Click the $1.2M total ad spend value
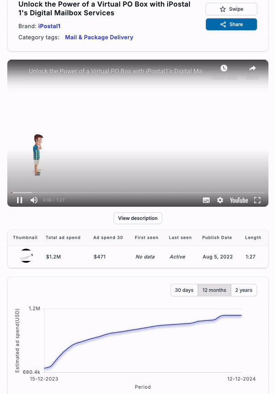This screenshot has width=275, height=394. click(x=53, y=257)
